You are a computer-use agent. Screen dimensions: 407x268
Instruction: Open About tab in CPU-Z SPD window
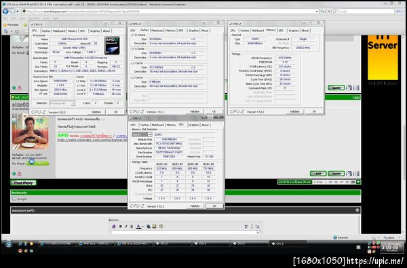[x=205, y=125]
